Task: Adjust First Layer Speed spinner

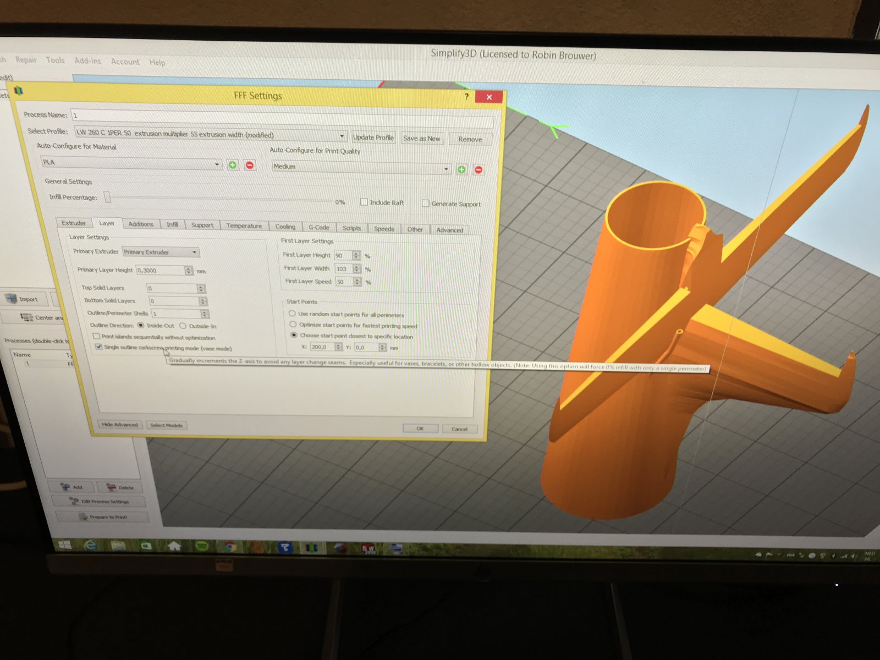Action: pos(358,282)
